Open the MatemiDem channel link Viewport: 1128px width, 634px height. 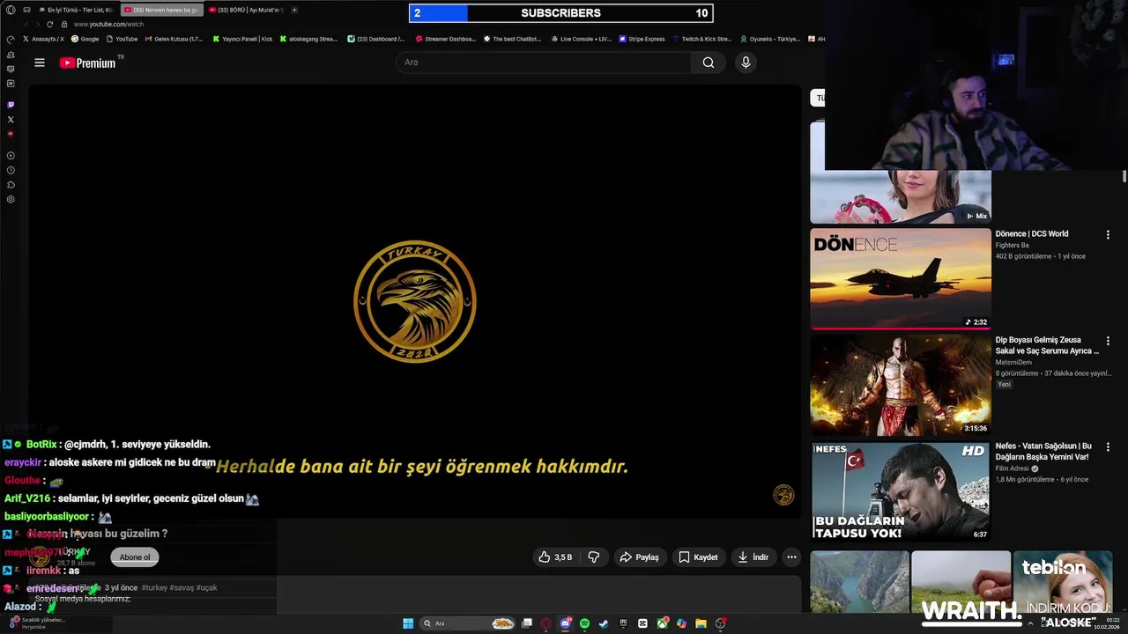coord(1013,362)
